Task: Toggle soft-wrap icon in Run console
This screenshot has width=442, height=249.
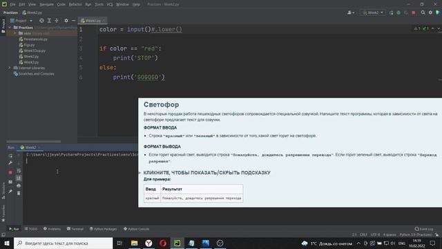Action: tap(19, 171)
